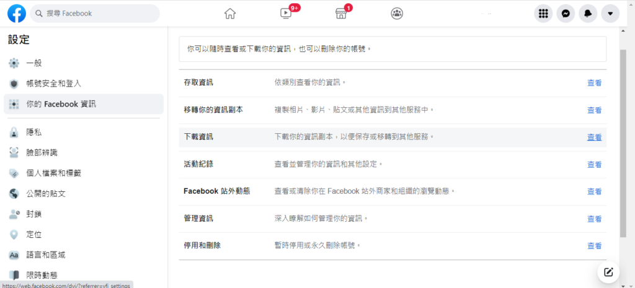Click the 停用和刪除 row title
Image resolution: width=635 pixels, height=288 pixels.
202,245
